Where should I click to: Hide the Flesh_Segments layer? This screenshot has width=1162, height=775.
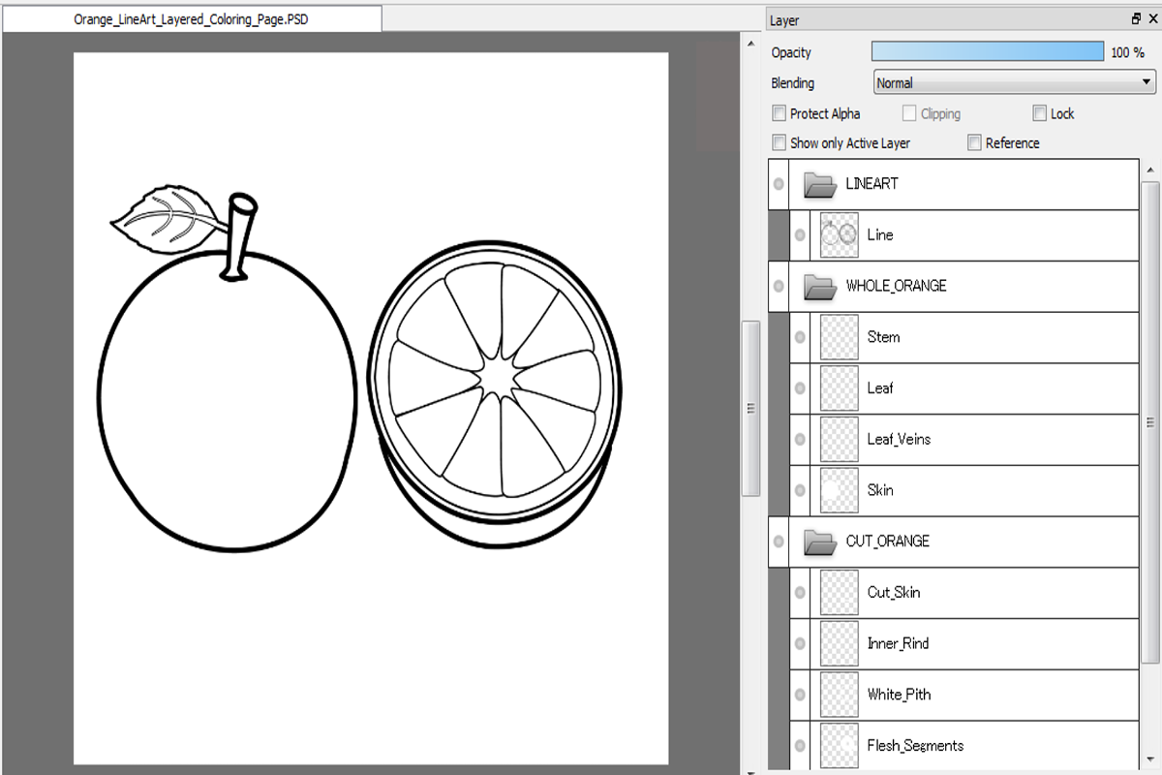point(800,746)
